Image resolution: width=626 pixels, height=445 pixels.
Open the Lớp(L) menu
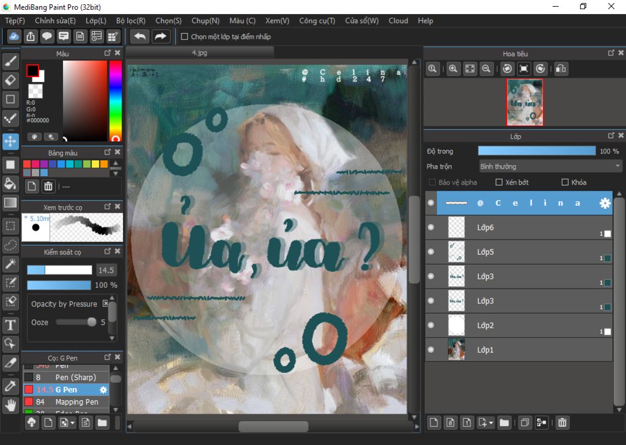pyautogui.click(x=96, y=21)
